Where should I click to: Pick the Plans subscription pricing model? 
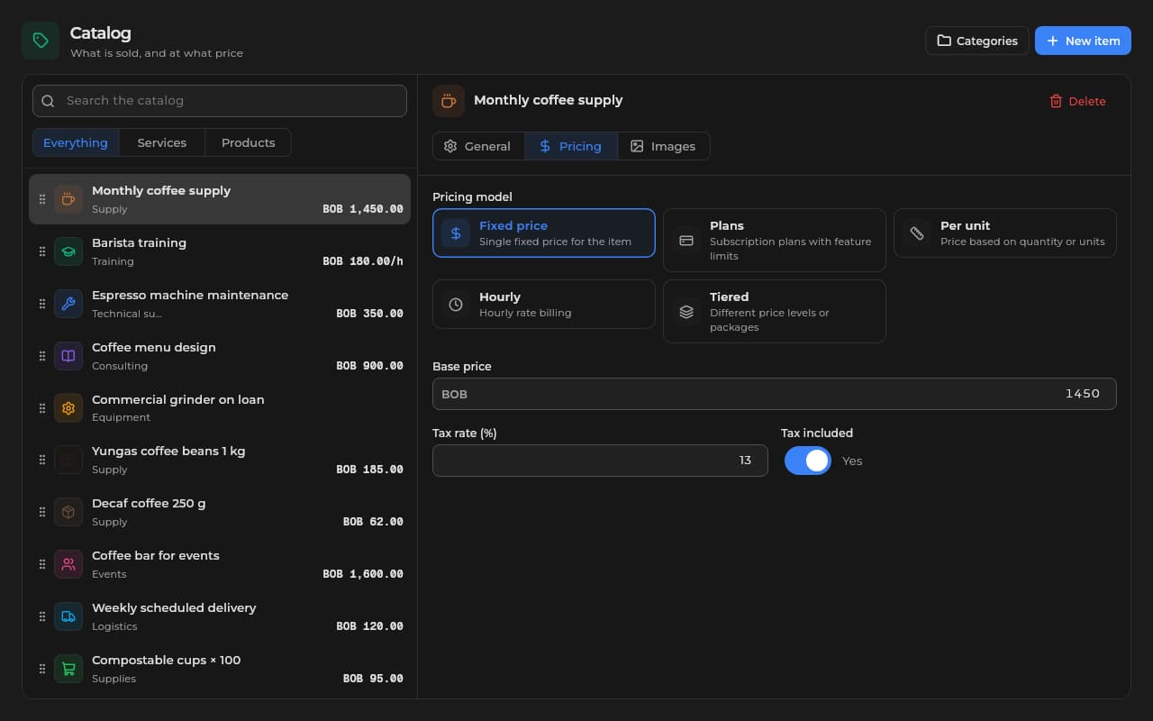pos(775,241)
